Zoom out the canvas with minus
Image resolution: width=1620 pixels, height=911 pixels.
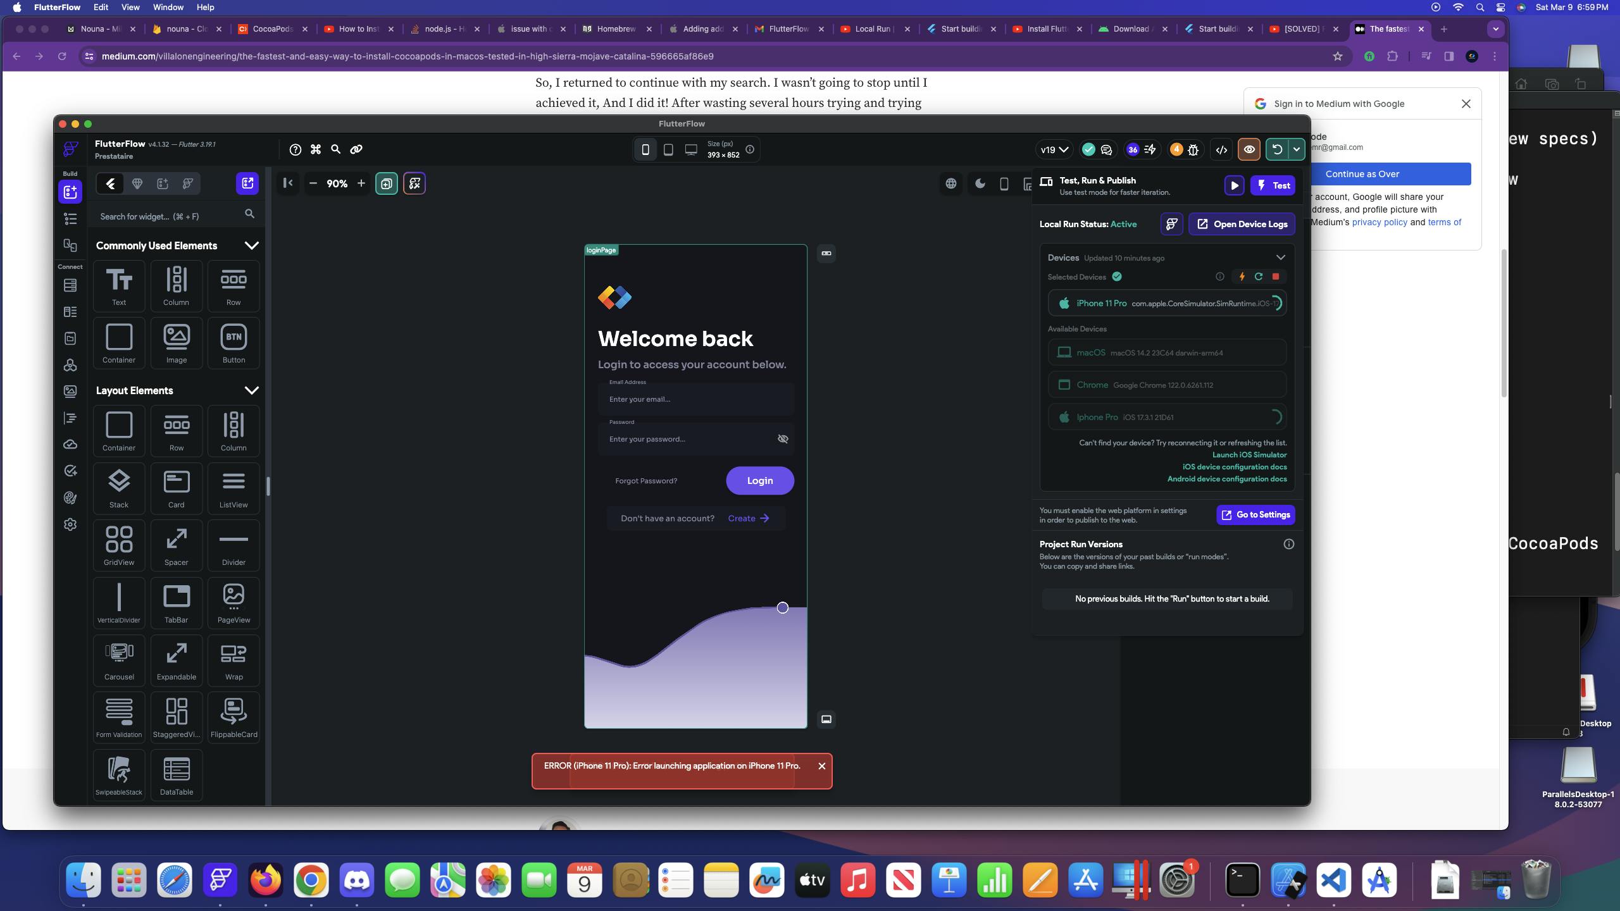point(313,183)
